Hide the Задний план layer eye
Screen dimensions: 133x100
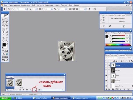tap(106, 86)
